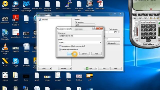Dial digit 5 JKL on softphone keypad
Viewport: 160px width, 90px height.
148,30
